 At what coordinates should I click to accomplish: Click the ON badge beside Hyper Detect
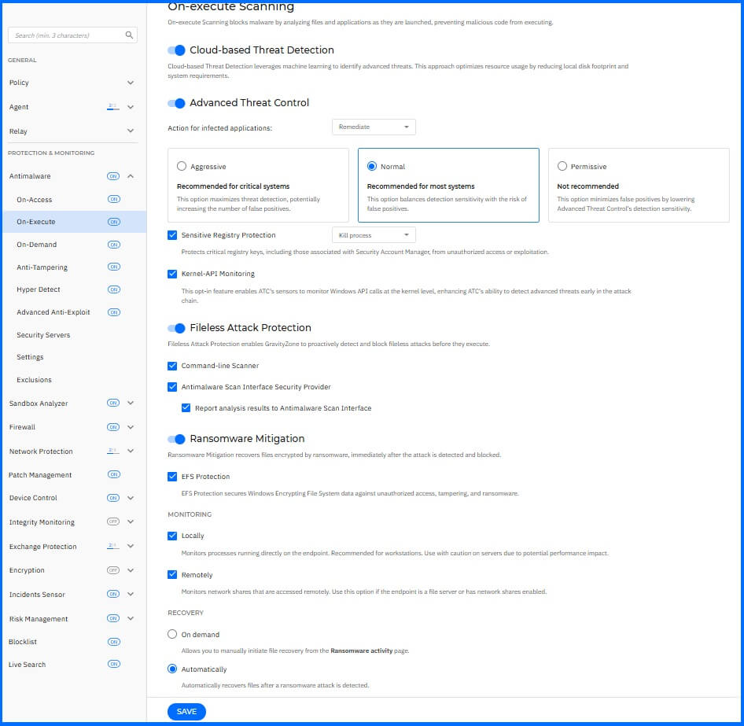click(x=114, y=289)
